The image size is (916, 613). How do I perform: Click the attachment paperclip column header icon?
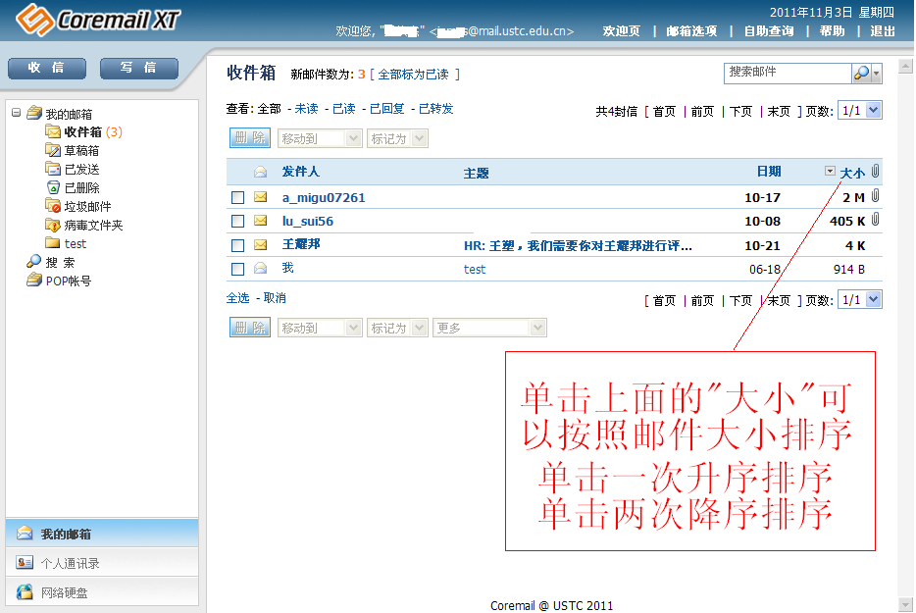[875, 172]
